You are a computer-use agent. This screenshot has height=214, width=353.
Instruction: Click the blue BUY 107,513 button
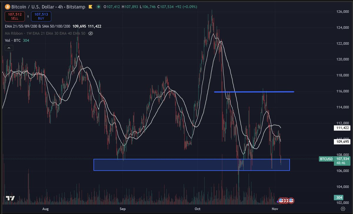click(x=41, y=16)
